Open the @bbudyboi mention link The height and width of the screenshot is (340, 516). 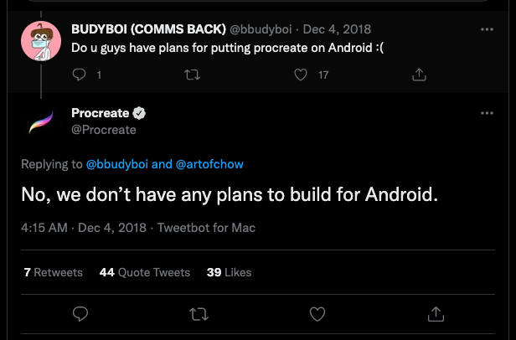[x=117, y=163]
